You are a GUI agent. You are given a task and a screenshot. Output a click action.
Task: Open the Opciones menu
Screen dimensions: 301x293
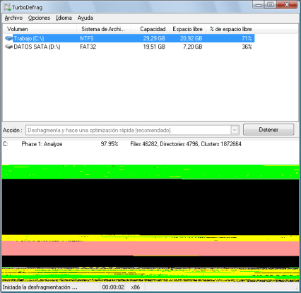click(x=39, y=18)
